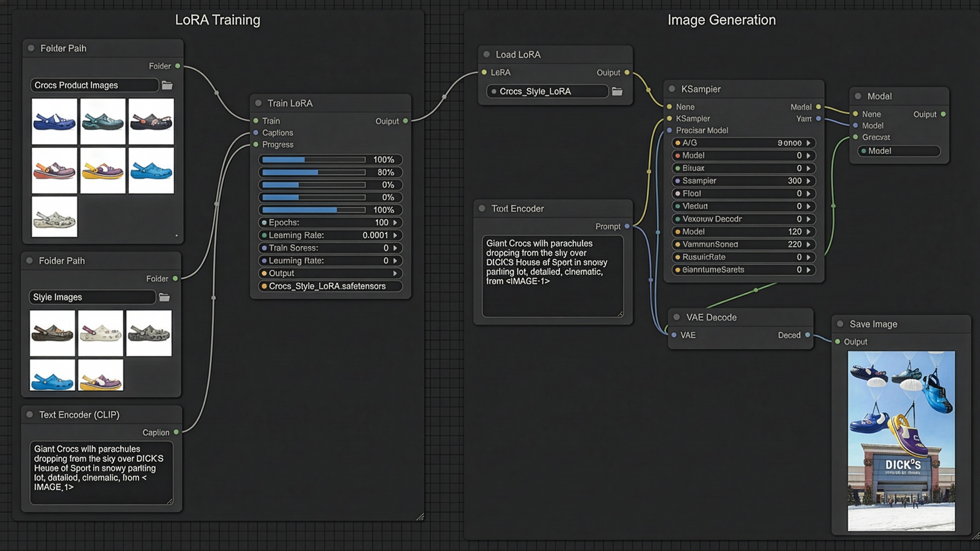Open folder icon next to Crocs_Style_LoRA

coord(617,92)
